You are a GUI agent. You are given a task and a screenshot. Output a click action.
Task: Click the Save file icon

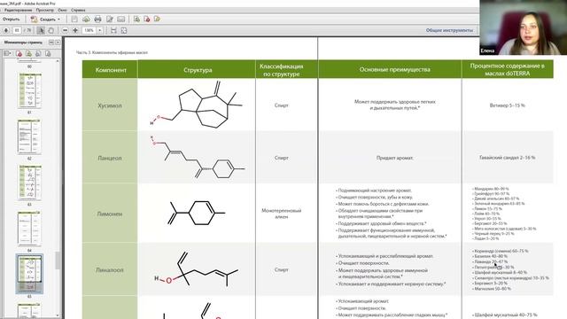click(74, 19)
